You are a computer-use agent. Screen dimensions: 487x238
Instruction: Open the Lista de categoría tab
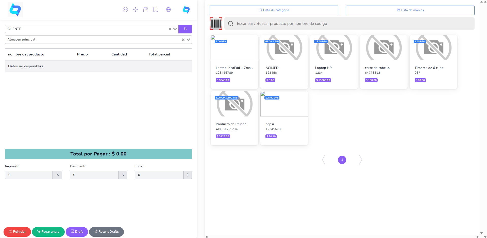(274, 10)
